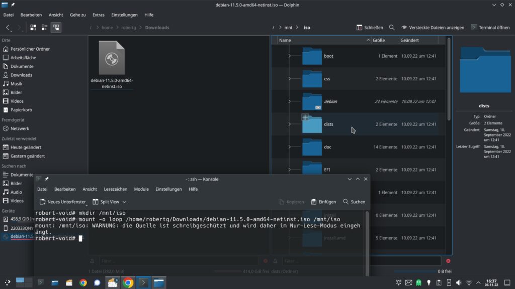Expand the css folder tree arrow

289,79
